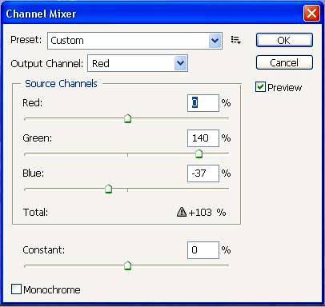Toggle the Preview checkbox
The width and height of the screenshot is (325, 307).
pyautogui.click(x=260, y=87)
